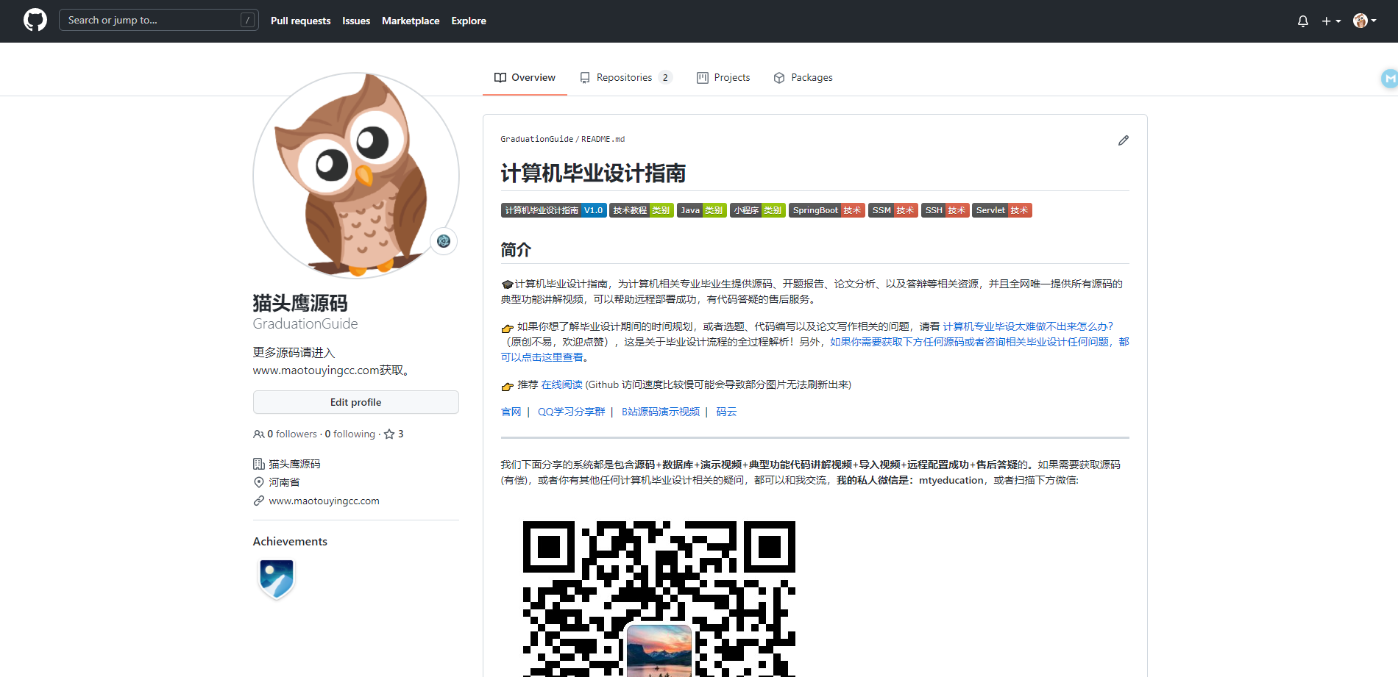Focus the Search or jump to field
The height and width of the screenshot is (677, 1398).
coord(158,20)
